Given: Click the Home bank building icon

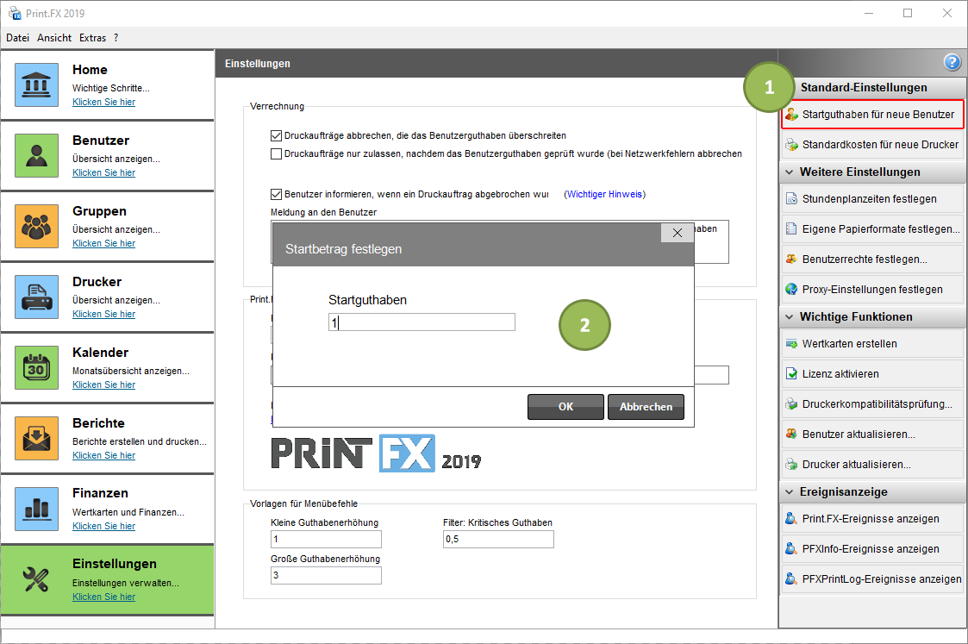Looking at the screenshot, I should (x=36, y=84).
